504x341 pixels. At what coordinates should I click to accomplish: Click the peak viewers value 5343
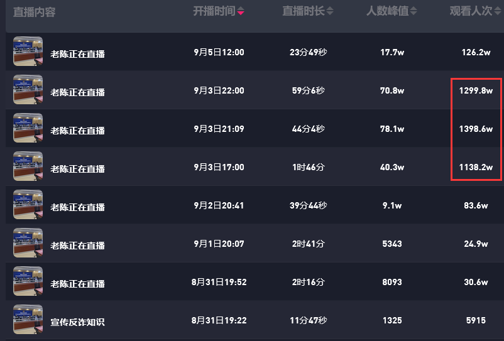pyautogui.click(x=392, y=244)
